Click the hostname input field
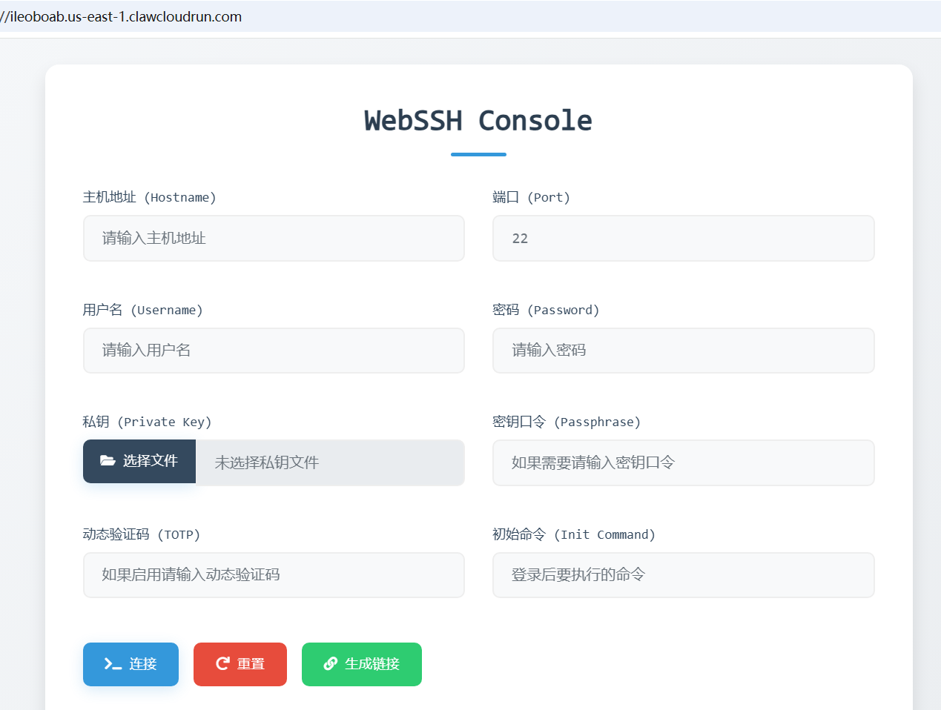 click(274, 238)
